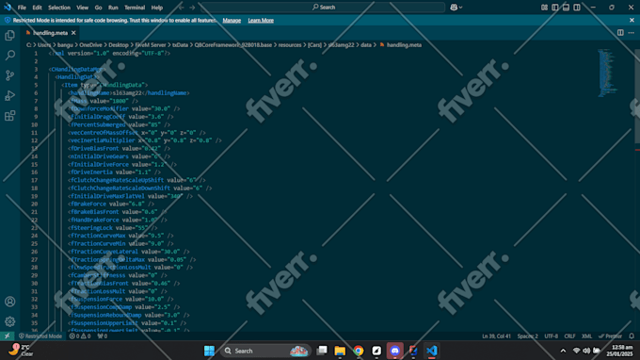Click the Copilot icon in title bar
640x360 pixels.
pyautogui.click(x=454, y=7)
